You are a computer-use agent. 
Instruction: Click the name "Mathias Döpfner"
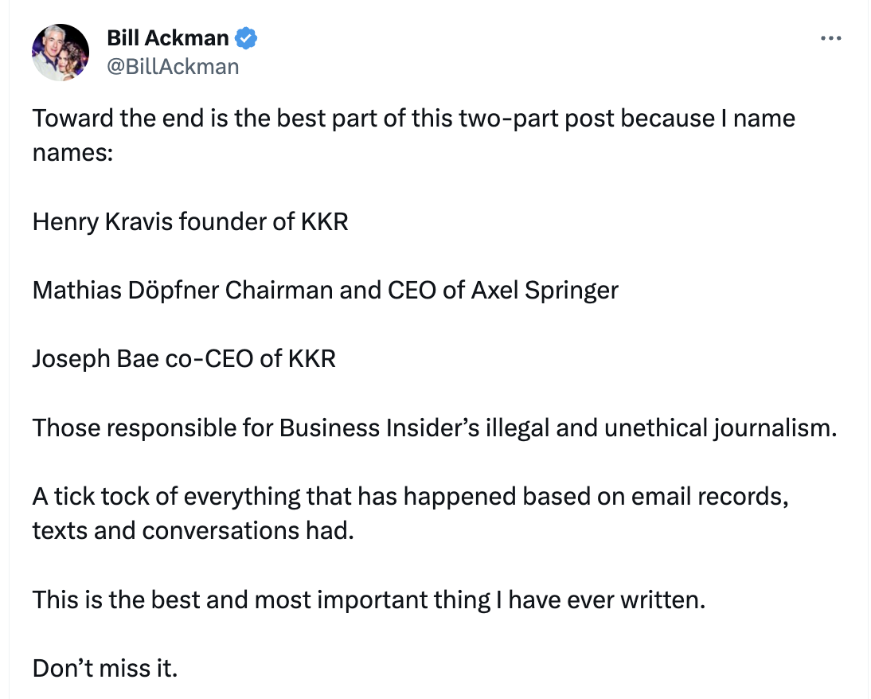click(x=125, y=289)
